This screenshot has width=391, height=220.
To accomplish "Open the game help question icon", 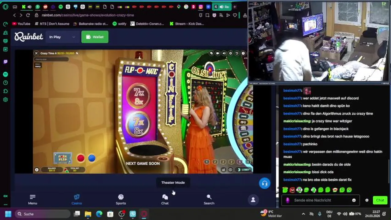I will (x=243, y=53).
